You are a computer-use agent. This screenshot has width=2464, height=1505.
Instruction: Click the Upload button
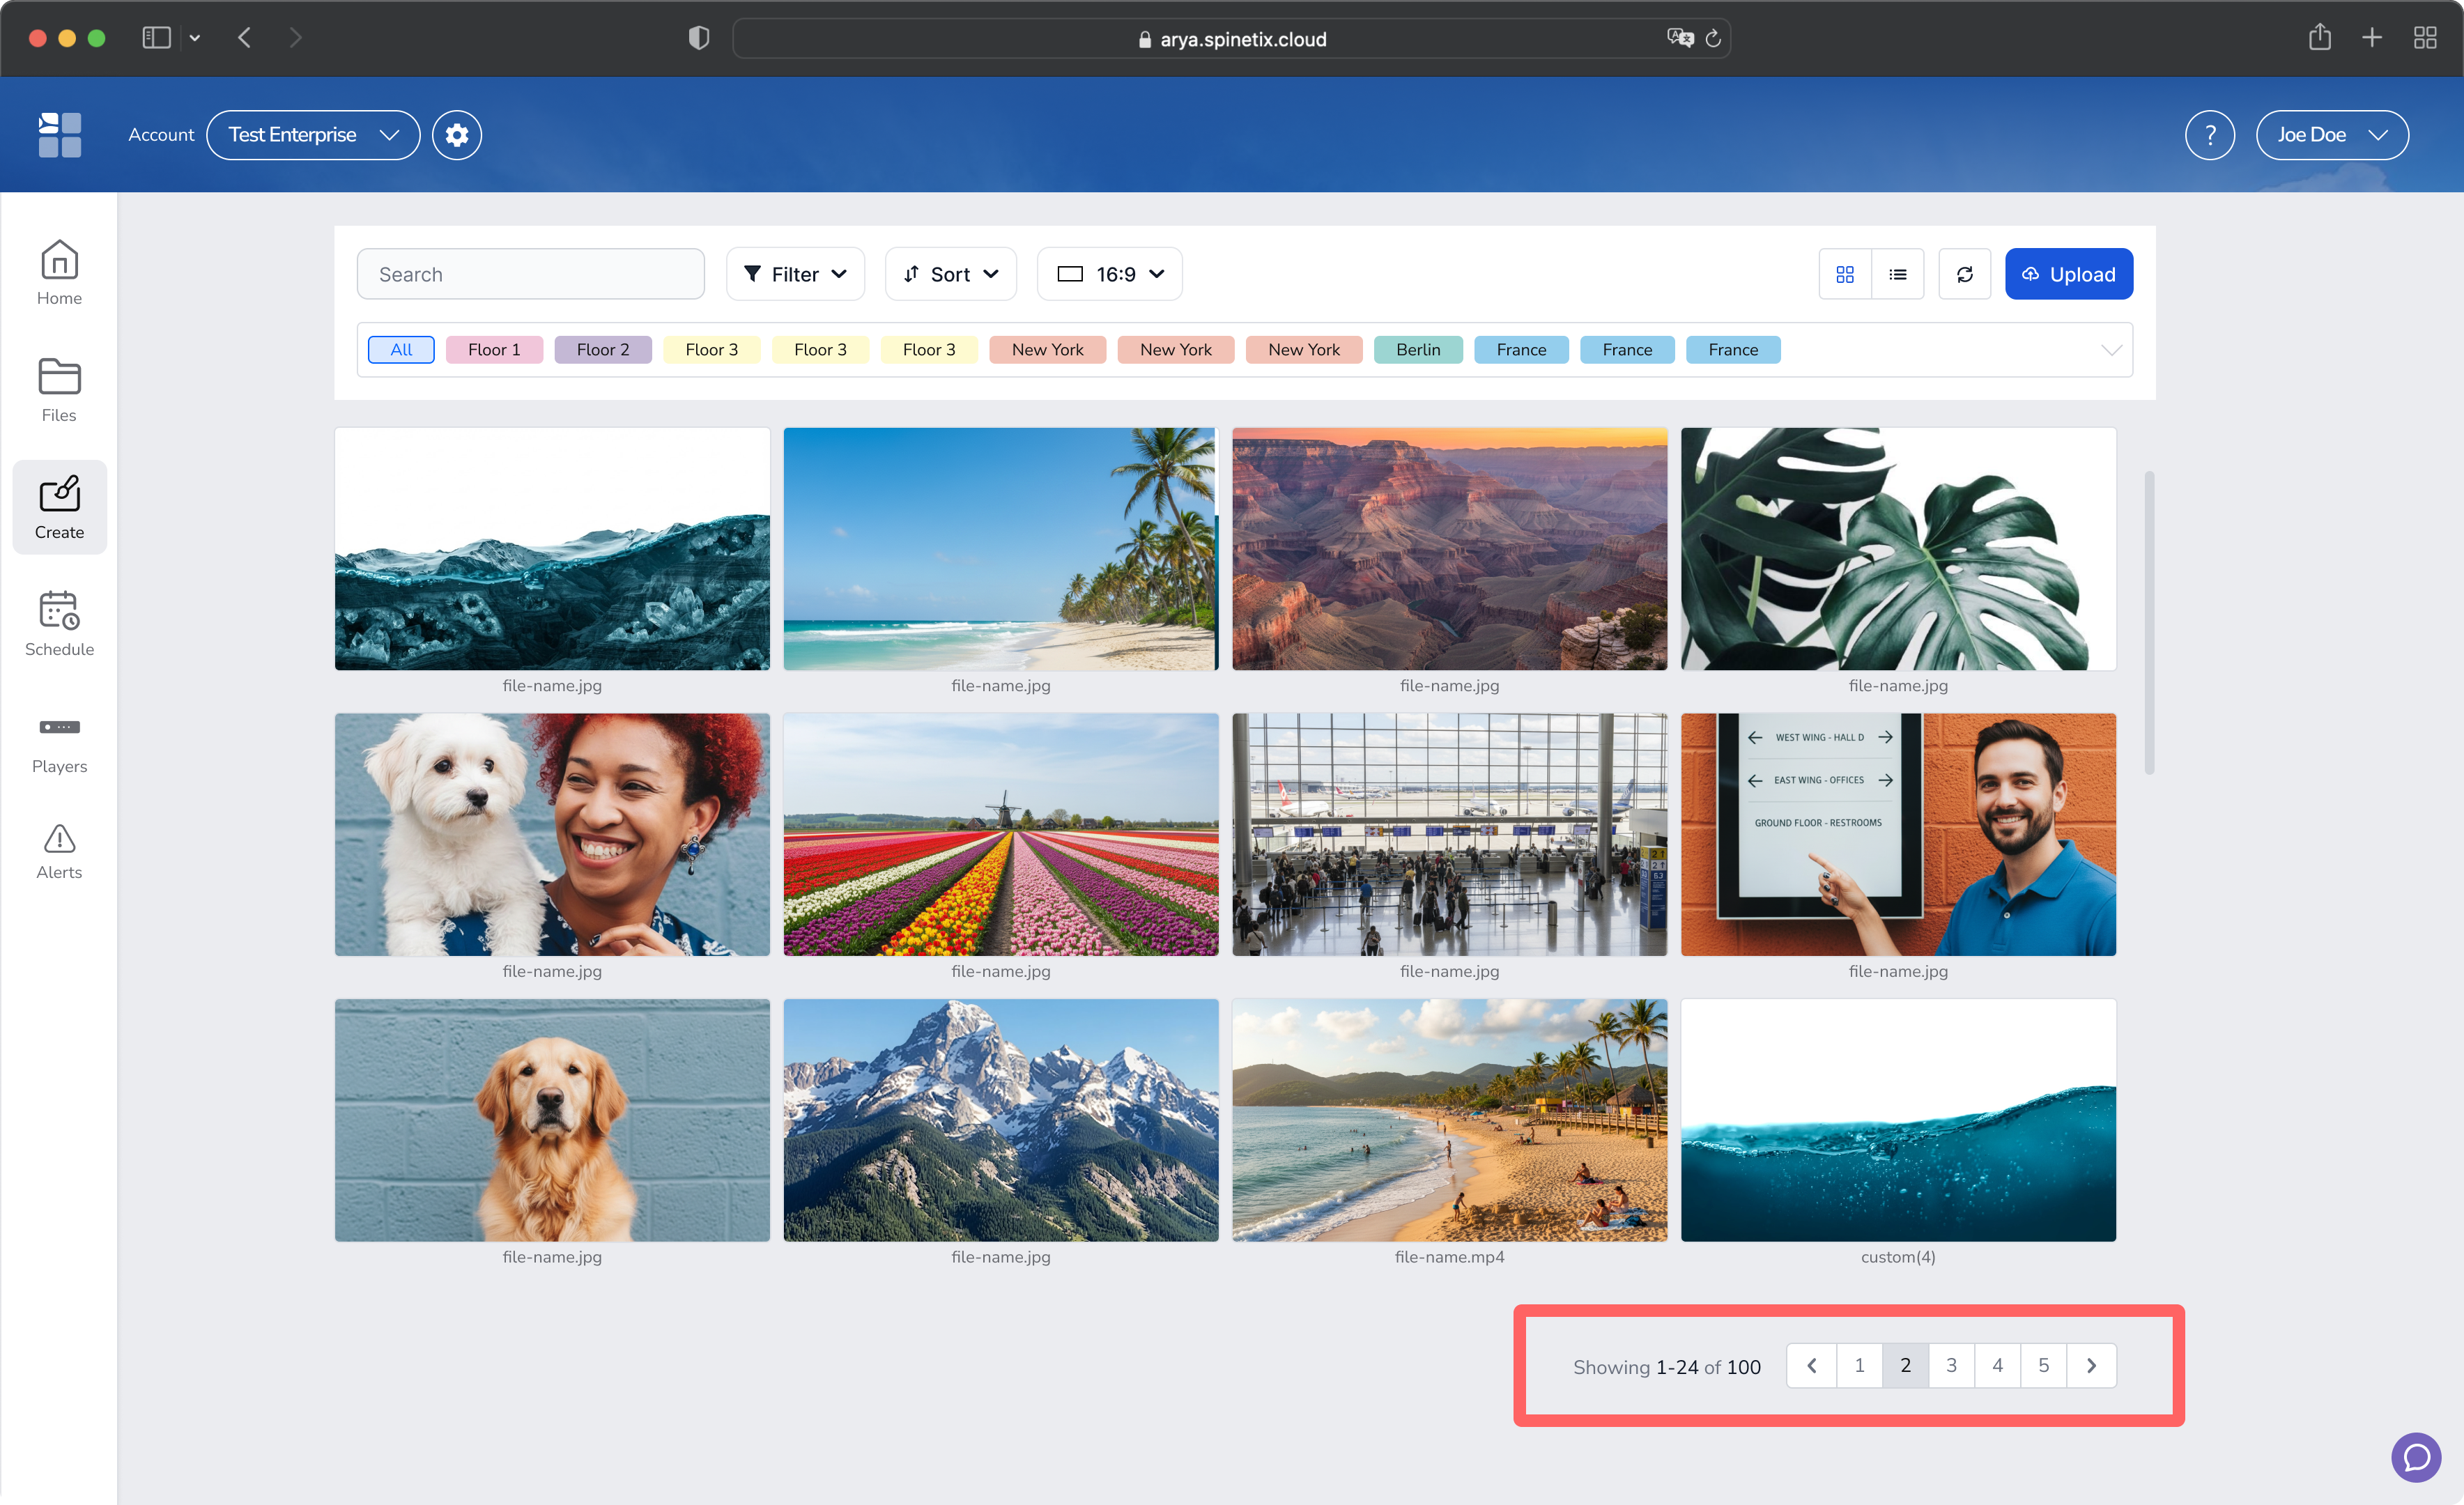coord(2068,274)
